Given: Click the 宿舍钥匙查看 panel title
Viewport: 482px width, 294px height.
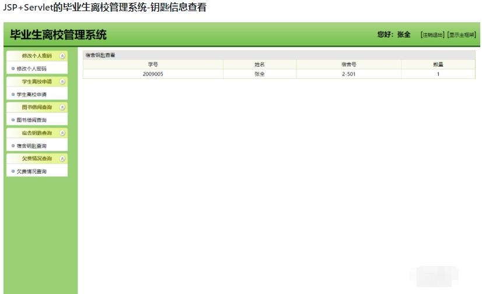Looking at the screenshot, I should tap(100, 55).
